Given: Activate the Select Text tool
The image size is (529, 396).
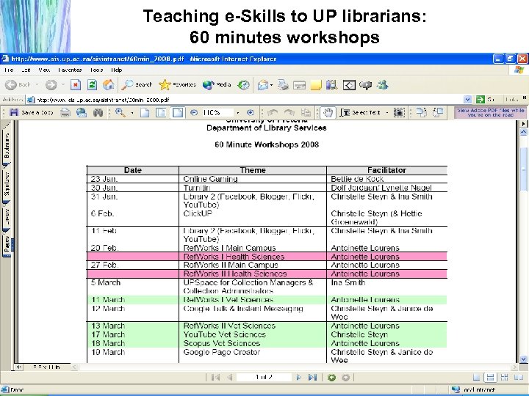Looking at the screenshot, I should [360, 112].
